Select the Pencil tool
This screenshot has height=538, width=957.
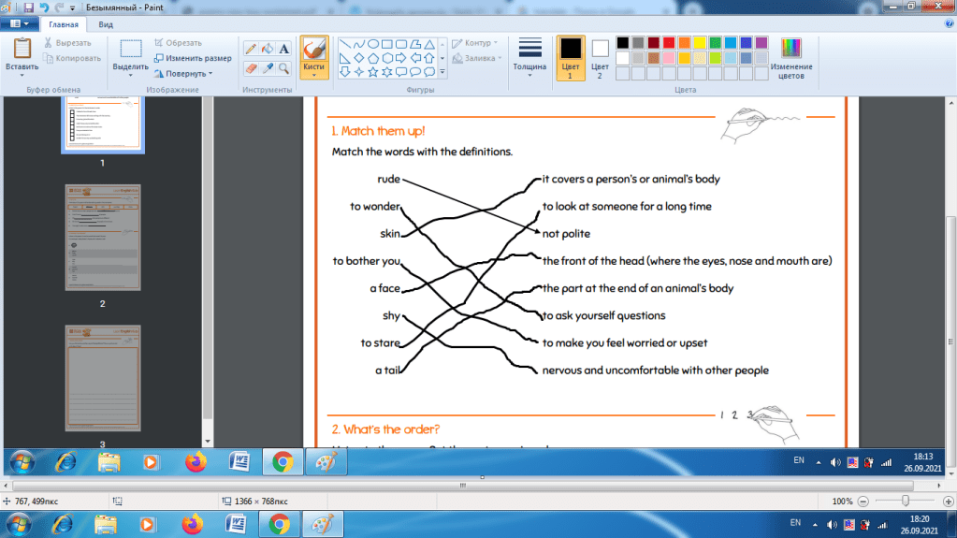pyautogui.click(x=251, y=49)
